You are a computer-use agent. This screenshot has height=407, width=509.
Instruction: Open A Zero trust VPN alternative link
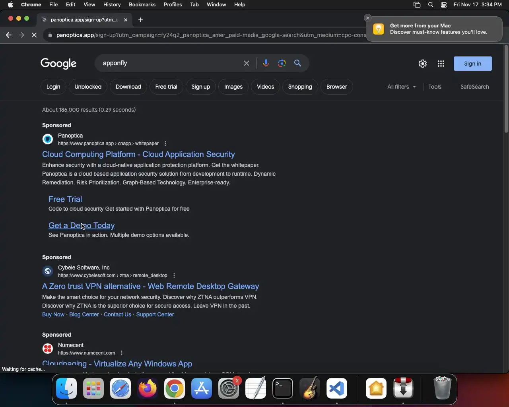coord(150,286)
